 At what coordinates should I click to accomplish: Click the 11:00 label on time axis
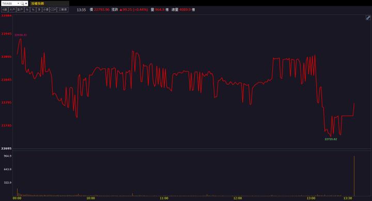pos(164,198)
